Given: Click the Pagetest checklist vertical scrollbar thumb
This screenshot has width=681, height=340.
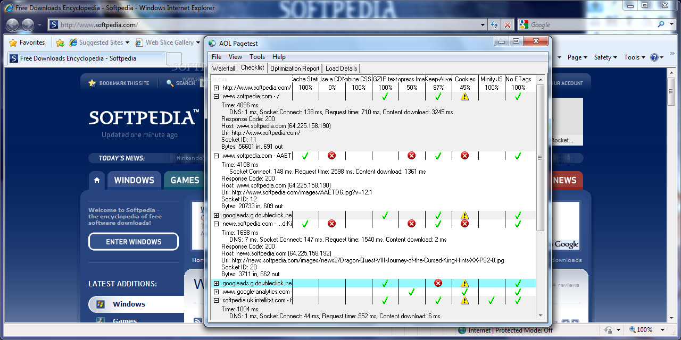Looking at the screenshot, I should [541, 158].
